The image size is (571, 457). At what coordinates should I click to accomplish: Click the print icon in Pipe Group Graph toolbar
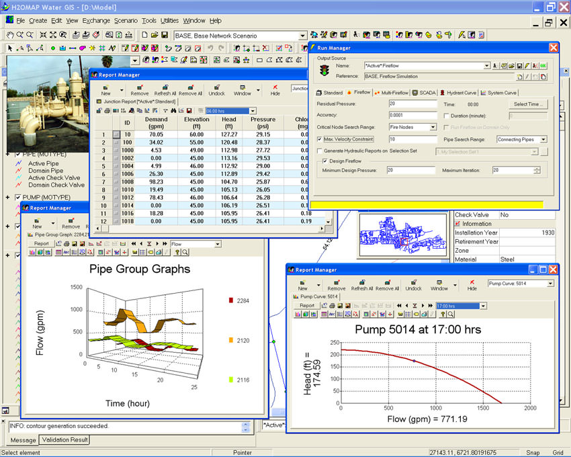[x=67, y=244]
